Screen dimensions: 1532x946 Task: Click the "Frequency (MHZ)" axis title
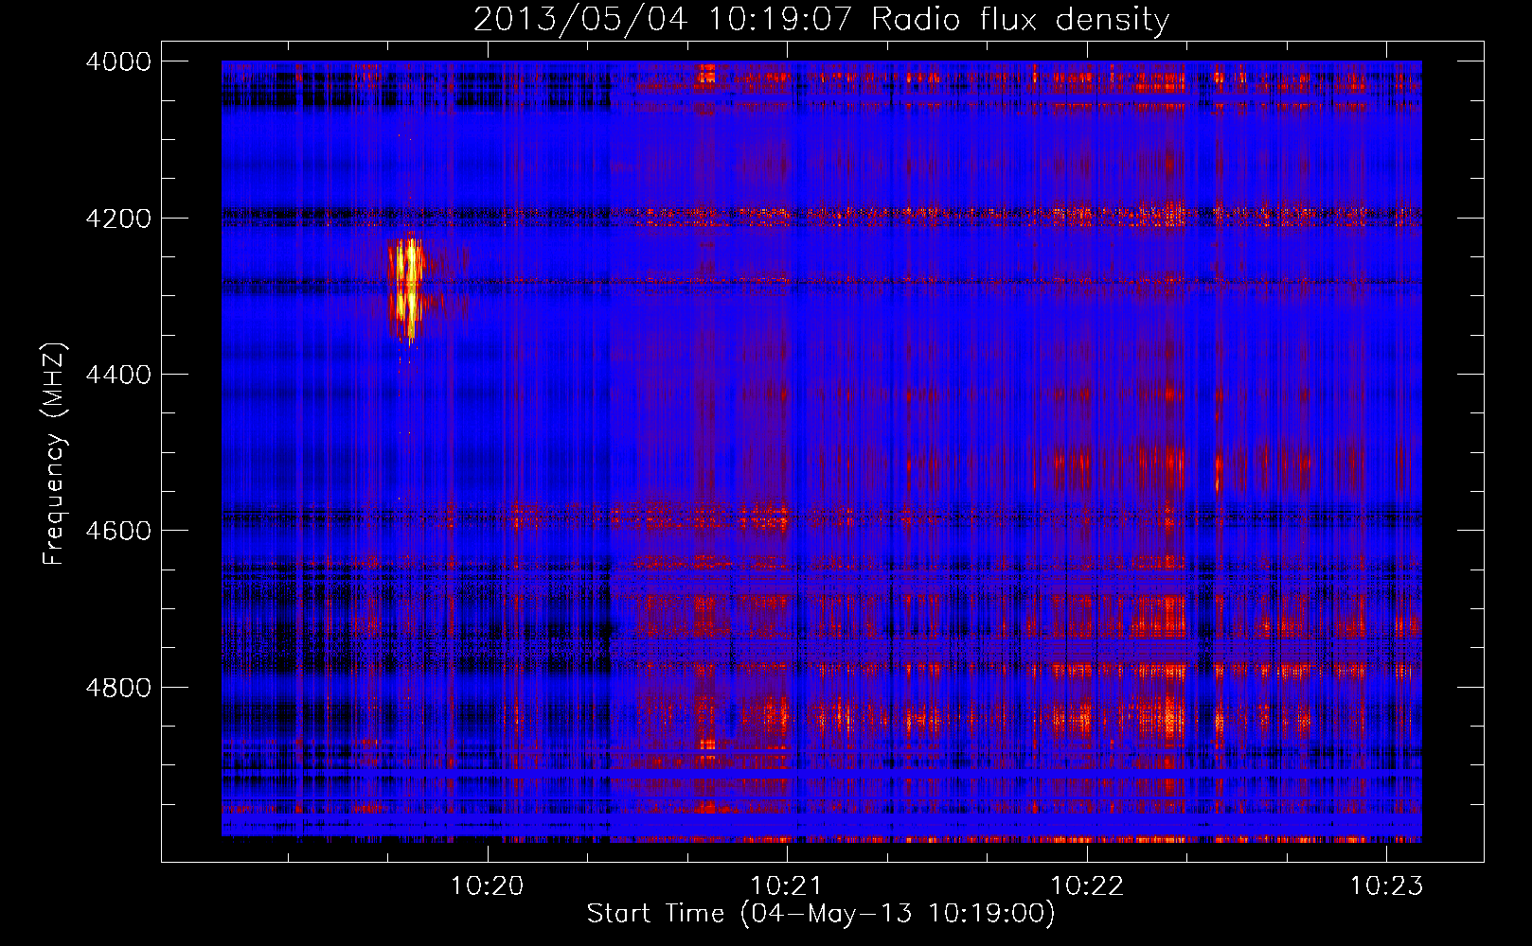coord(55,454)
